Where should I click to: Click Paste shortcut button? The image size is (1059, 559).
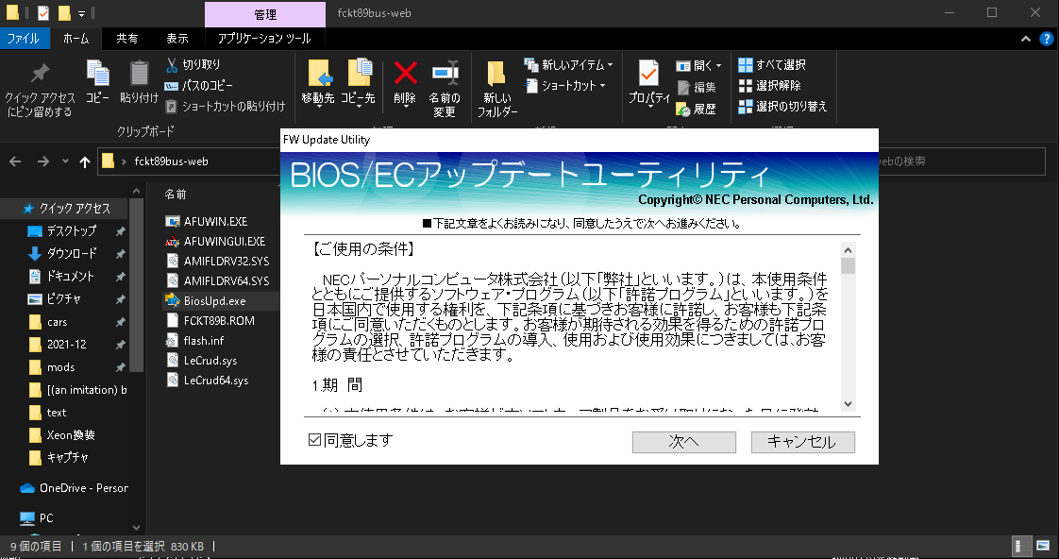226,106
